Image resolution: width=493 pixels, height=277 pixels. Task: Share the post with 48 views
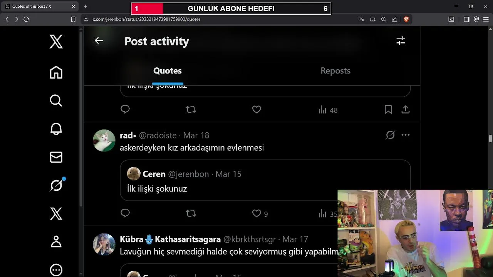pyautogui.click(x=406, y=110)
